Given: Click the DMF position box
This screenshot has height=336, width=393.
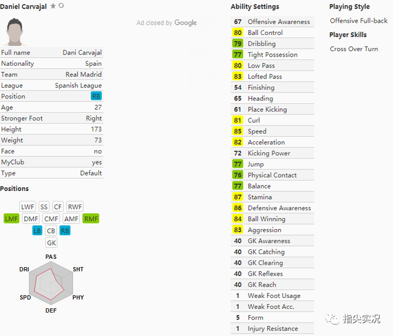Looking at the screenshot, I should (x=31, y=219).
